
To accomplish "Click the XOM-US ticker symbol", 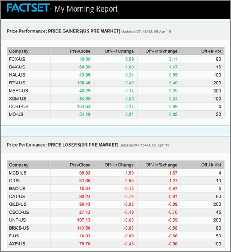I will pyautogui.click(x=16, y=98).
